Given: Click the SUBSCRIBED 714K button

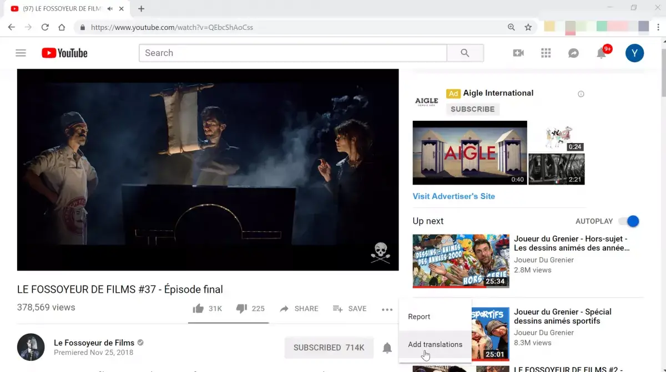Looking at the screenshot, I should pyautogui.click(x=329, y=348).
